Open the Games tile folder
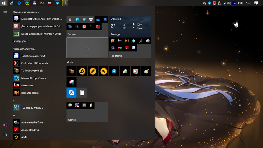263x148 pixels. pos(87,112)
